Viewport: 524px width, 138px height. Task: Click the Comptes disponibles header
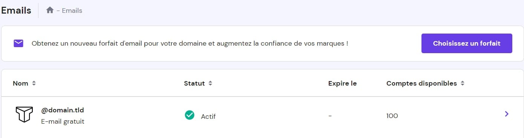pos(421,83)
